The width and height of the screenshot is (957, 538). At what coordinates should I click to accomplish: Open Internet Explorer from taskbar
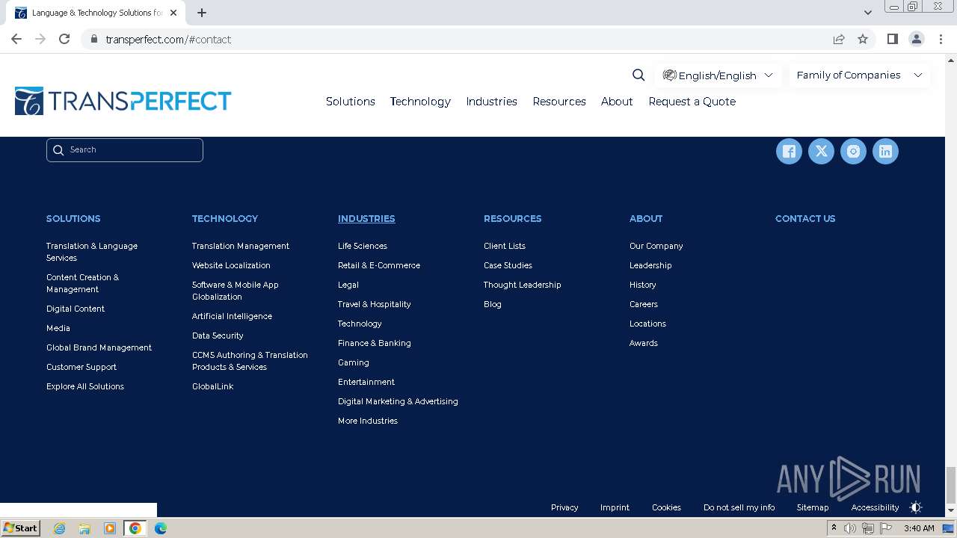point(59,528)
